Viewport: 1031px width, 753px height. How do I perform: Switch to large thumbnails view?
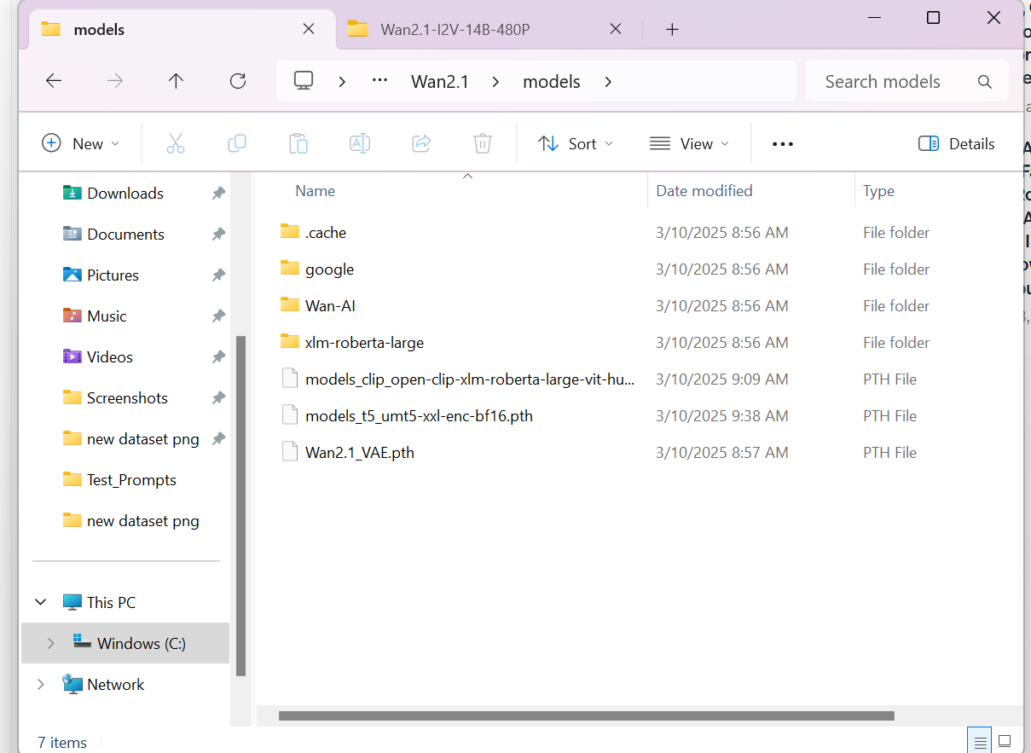click(x=1006, y=740)
